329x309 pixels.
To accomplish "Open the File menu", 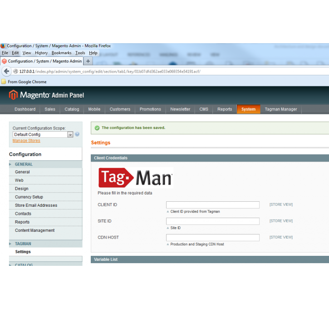I will pos(5,53).
